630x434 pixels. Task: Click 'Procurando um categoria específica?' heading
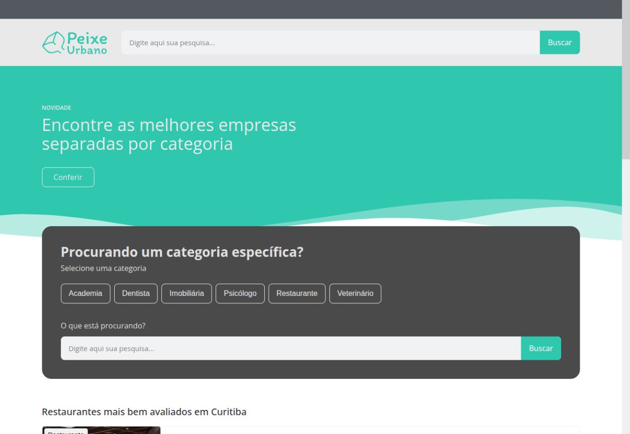[182, 252]
